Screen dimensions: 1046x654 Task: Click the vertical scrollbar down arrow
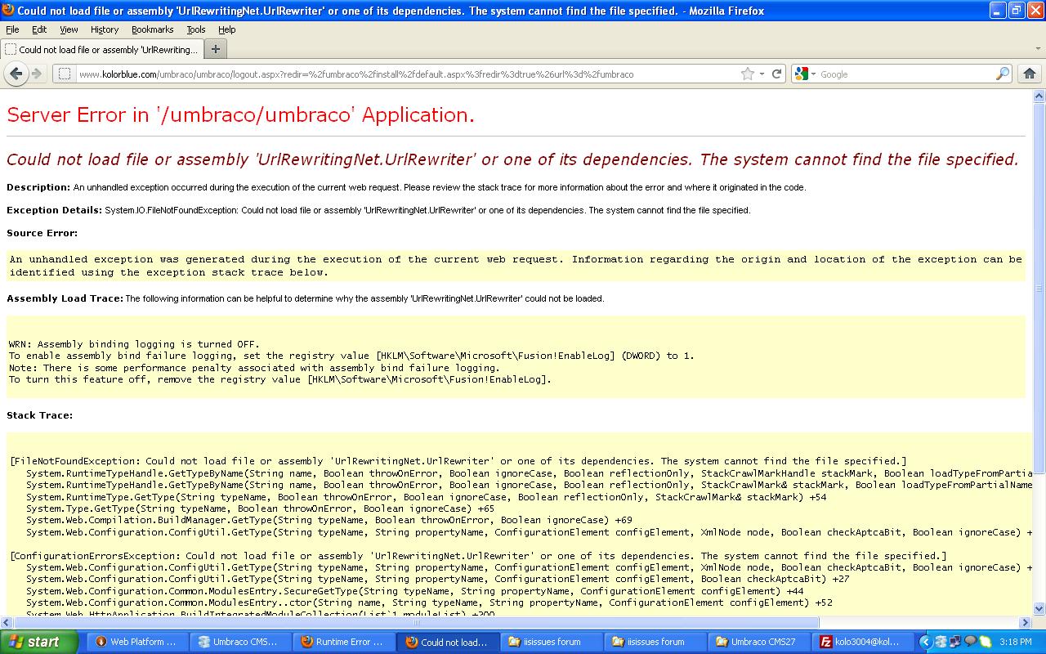point(1039,609)
